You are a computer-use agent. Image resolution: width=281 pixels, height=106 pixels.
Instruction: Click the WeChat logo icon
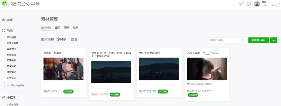[x=5, y=4]
